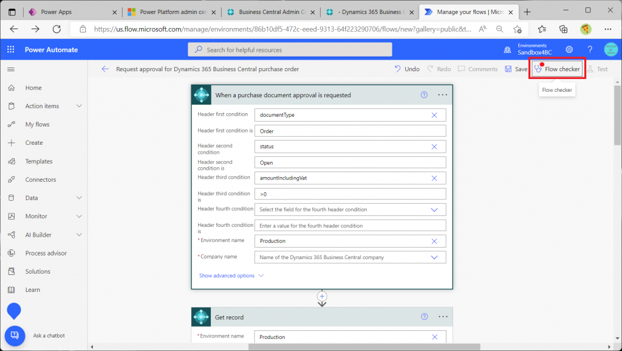Screen dimensions: 622x351
Task: Expand the Action items chevron
Action: pos(79,106)
